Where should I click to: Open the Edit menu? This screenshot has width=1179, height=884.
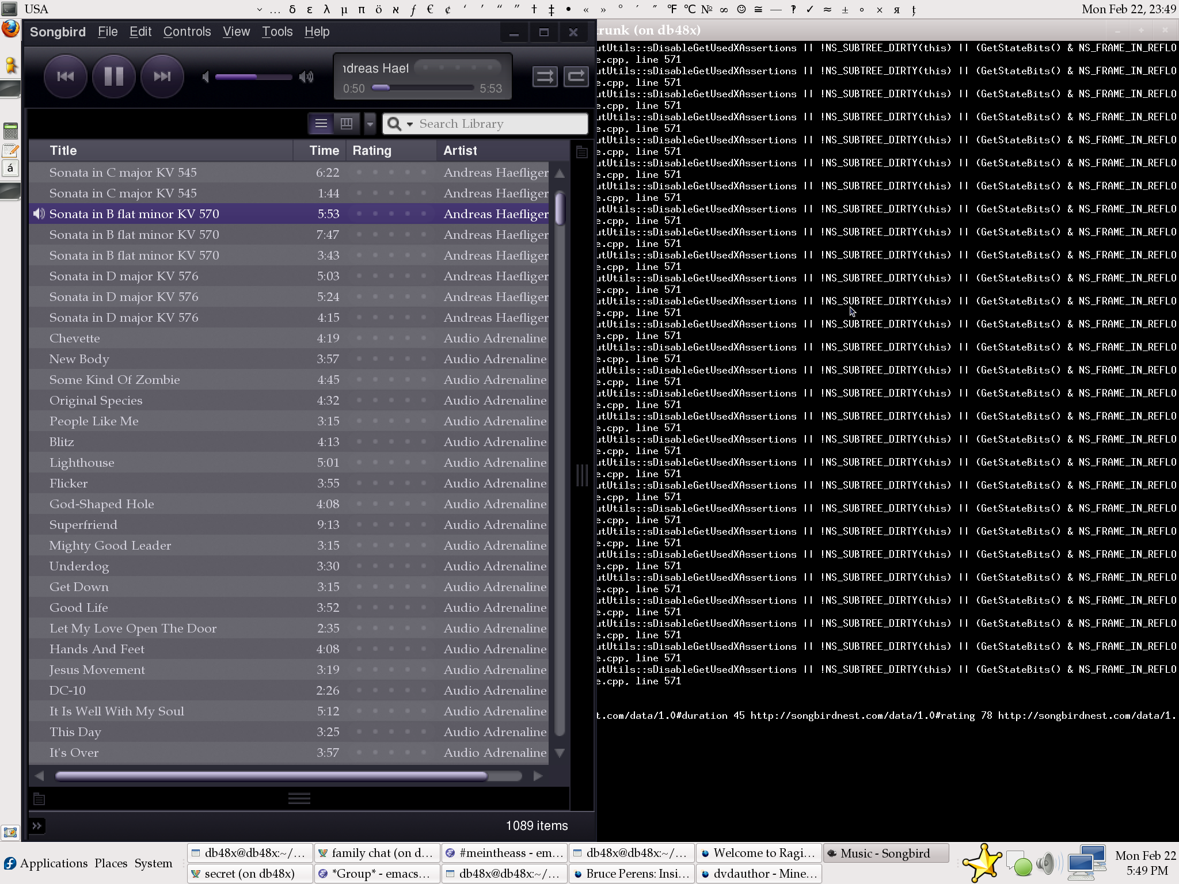140,32
